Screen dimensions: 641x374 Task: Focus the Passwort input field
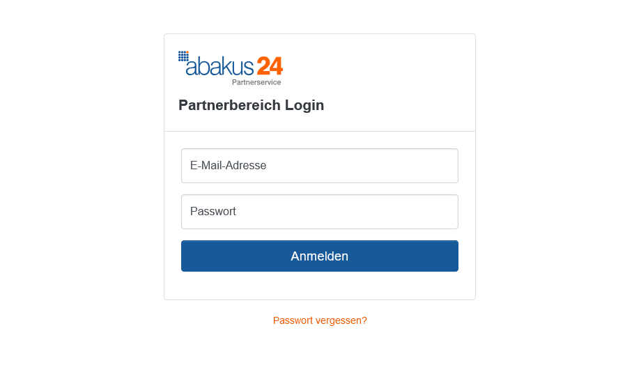320,212
